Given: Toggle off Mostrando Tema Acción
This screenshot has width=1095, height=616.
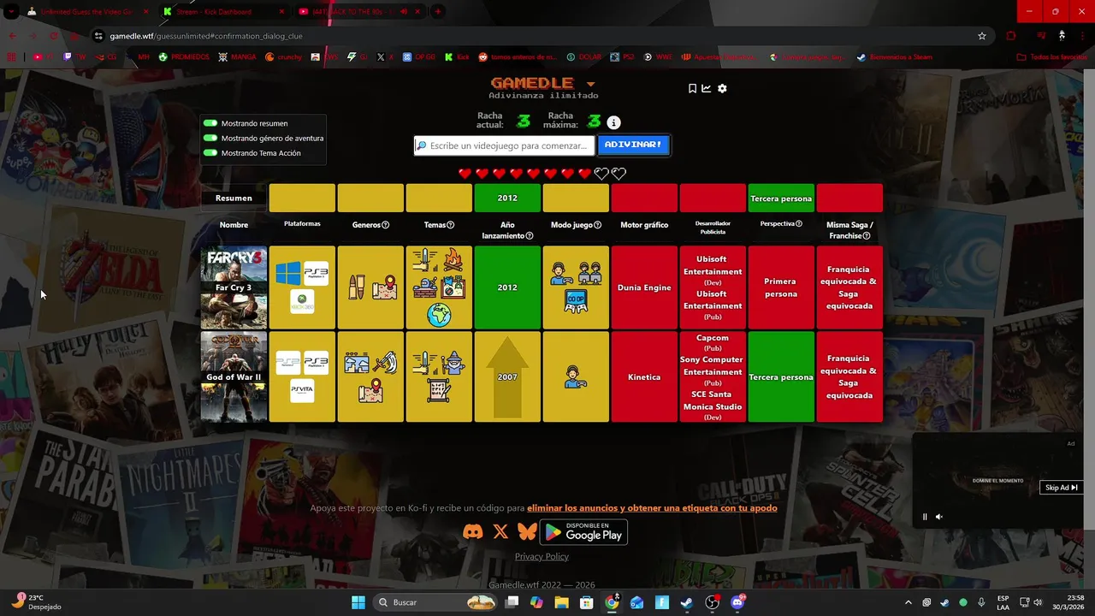Looking at the screenshot, I should tap(210, 153).
